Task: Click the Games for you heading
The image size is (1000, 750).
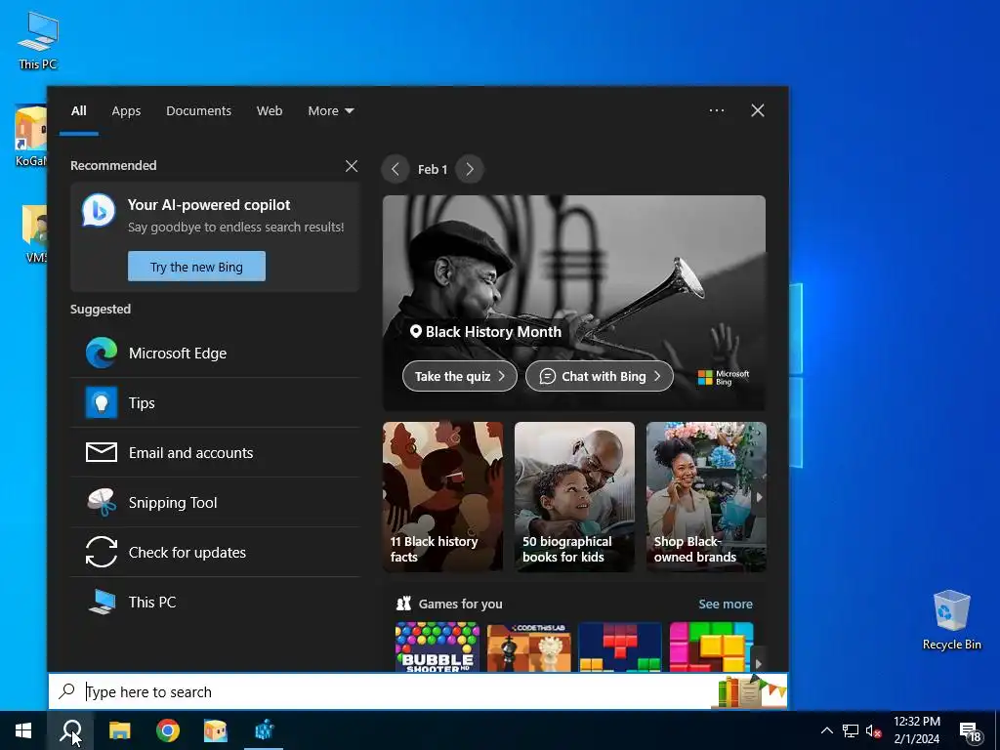Action: pos(461,604)
